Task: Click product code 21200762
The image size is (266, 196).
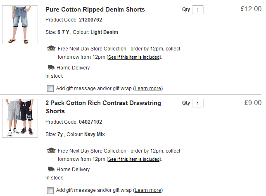Action: tap(90, 20)
